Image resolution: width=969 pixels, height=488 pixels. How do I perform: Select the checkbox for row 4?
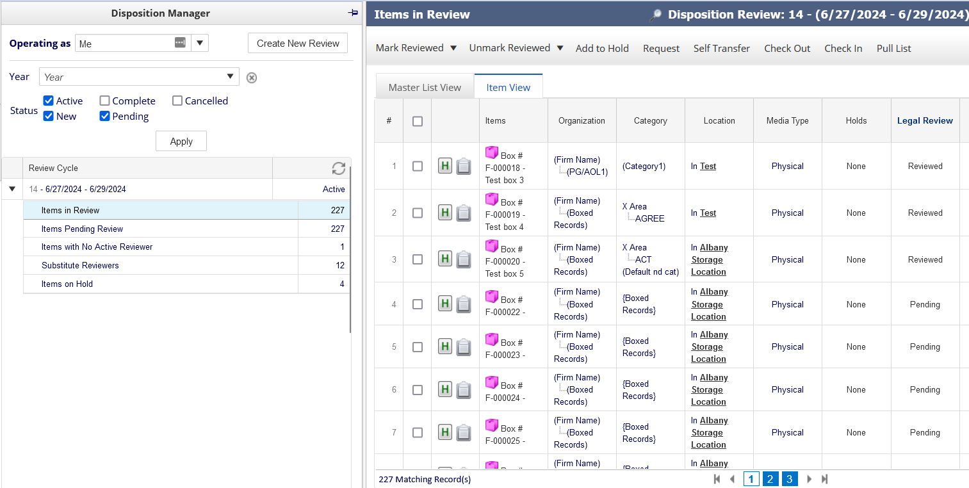[418, 304]
